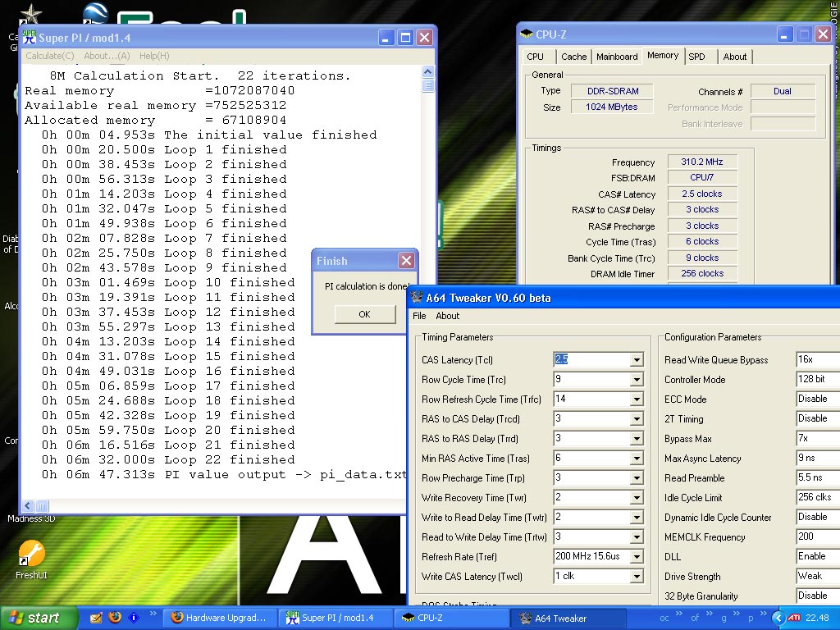Viewport: 840px width, 630px height.
Task: Open the FreshUI desktop shortcut
Action: click(x=31, y=559)
